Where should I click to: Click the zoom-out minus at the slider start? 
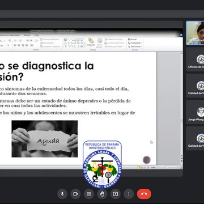pos(158,168)
